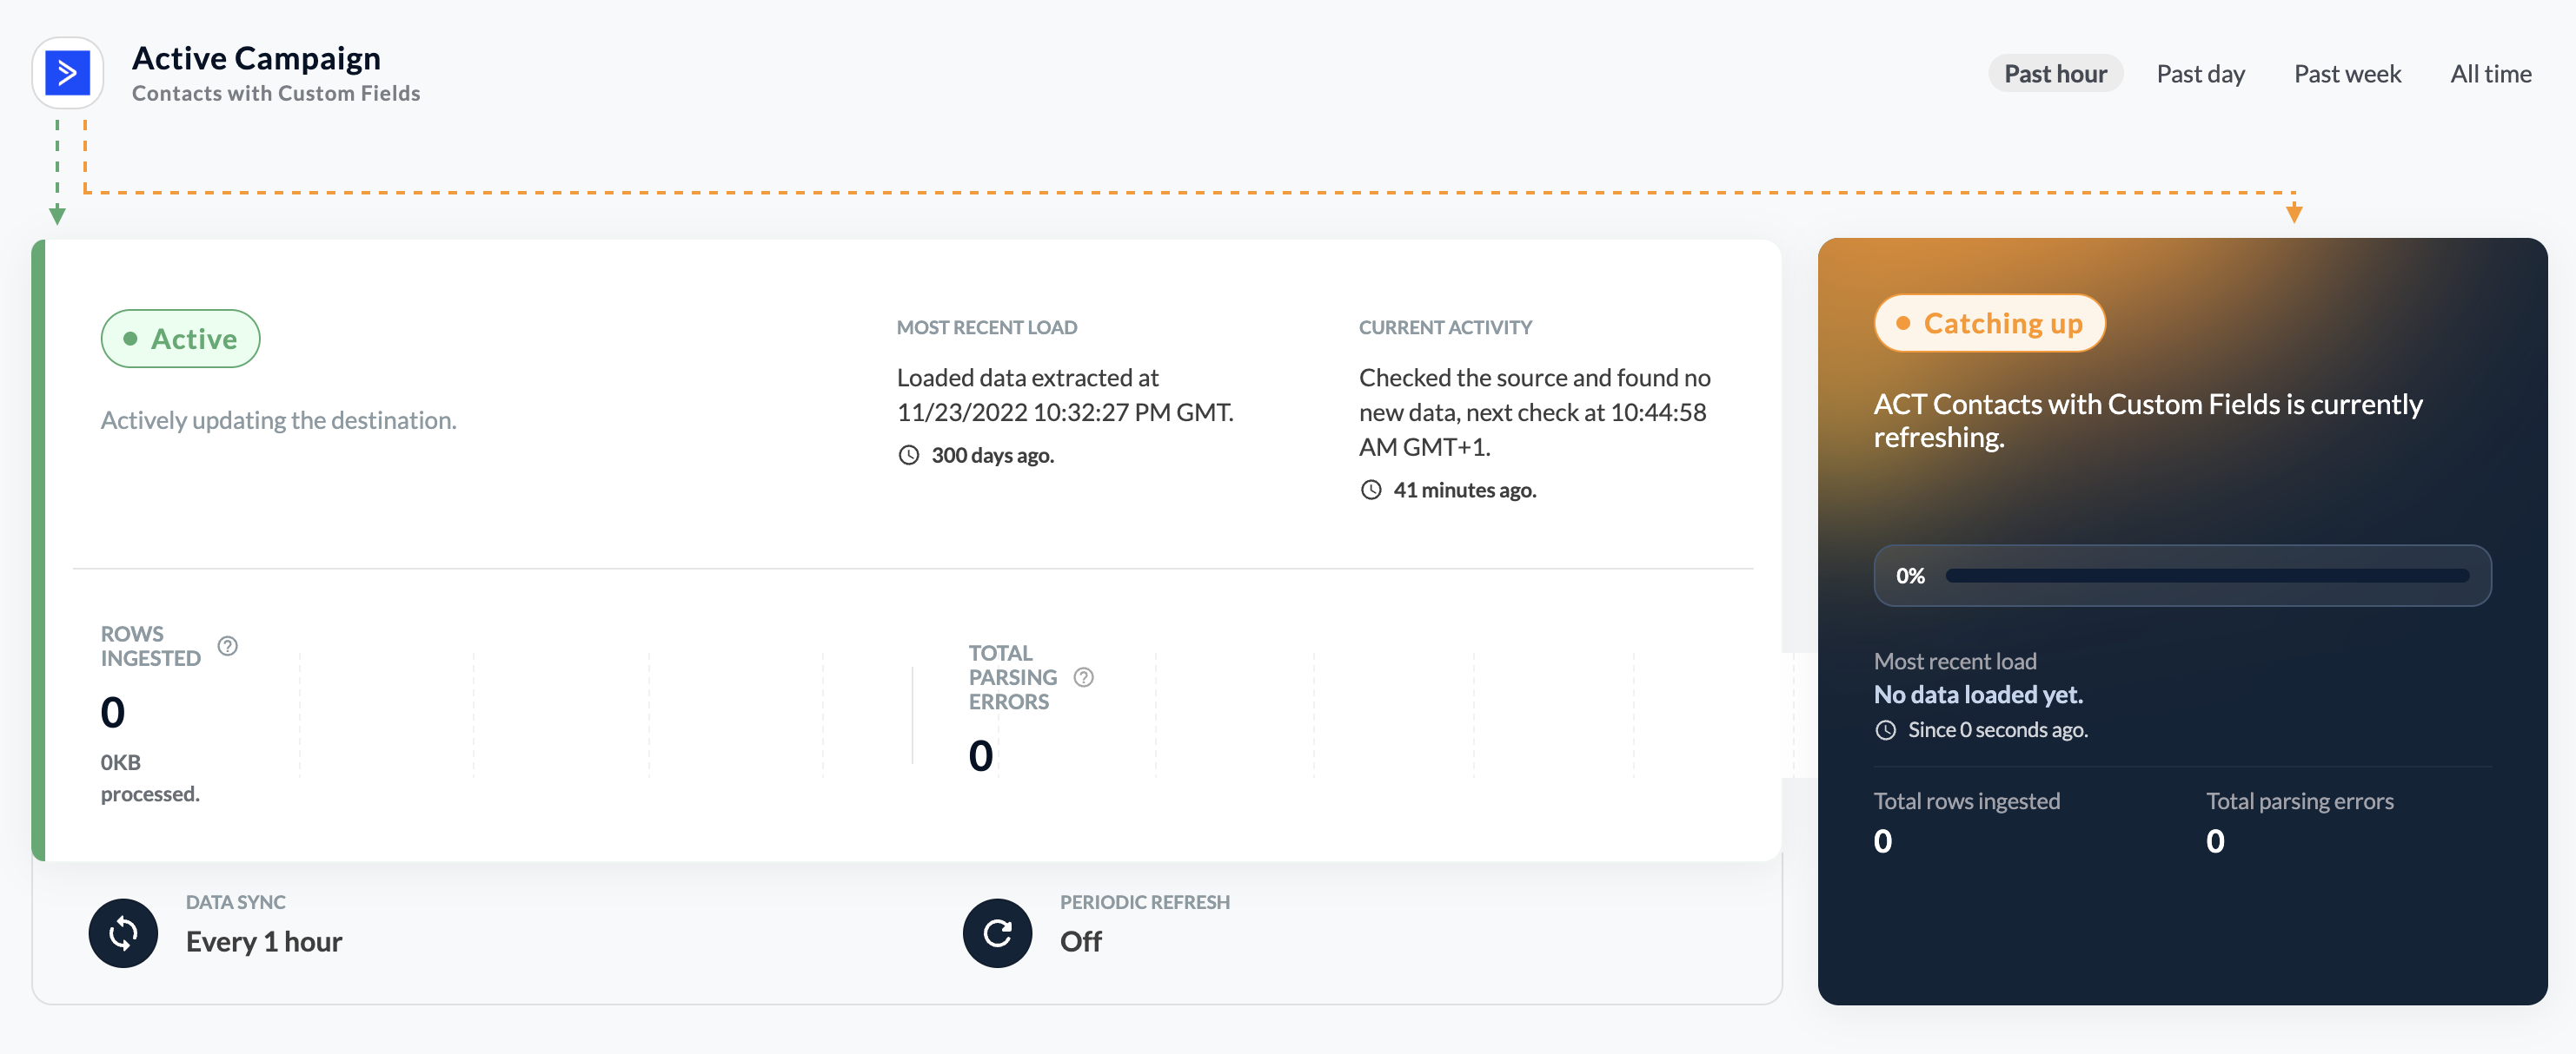Click the green Active status badge

(x=180, y=339)
